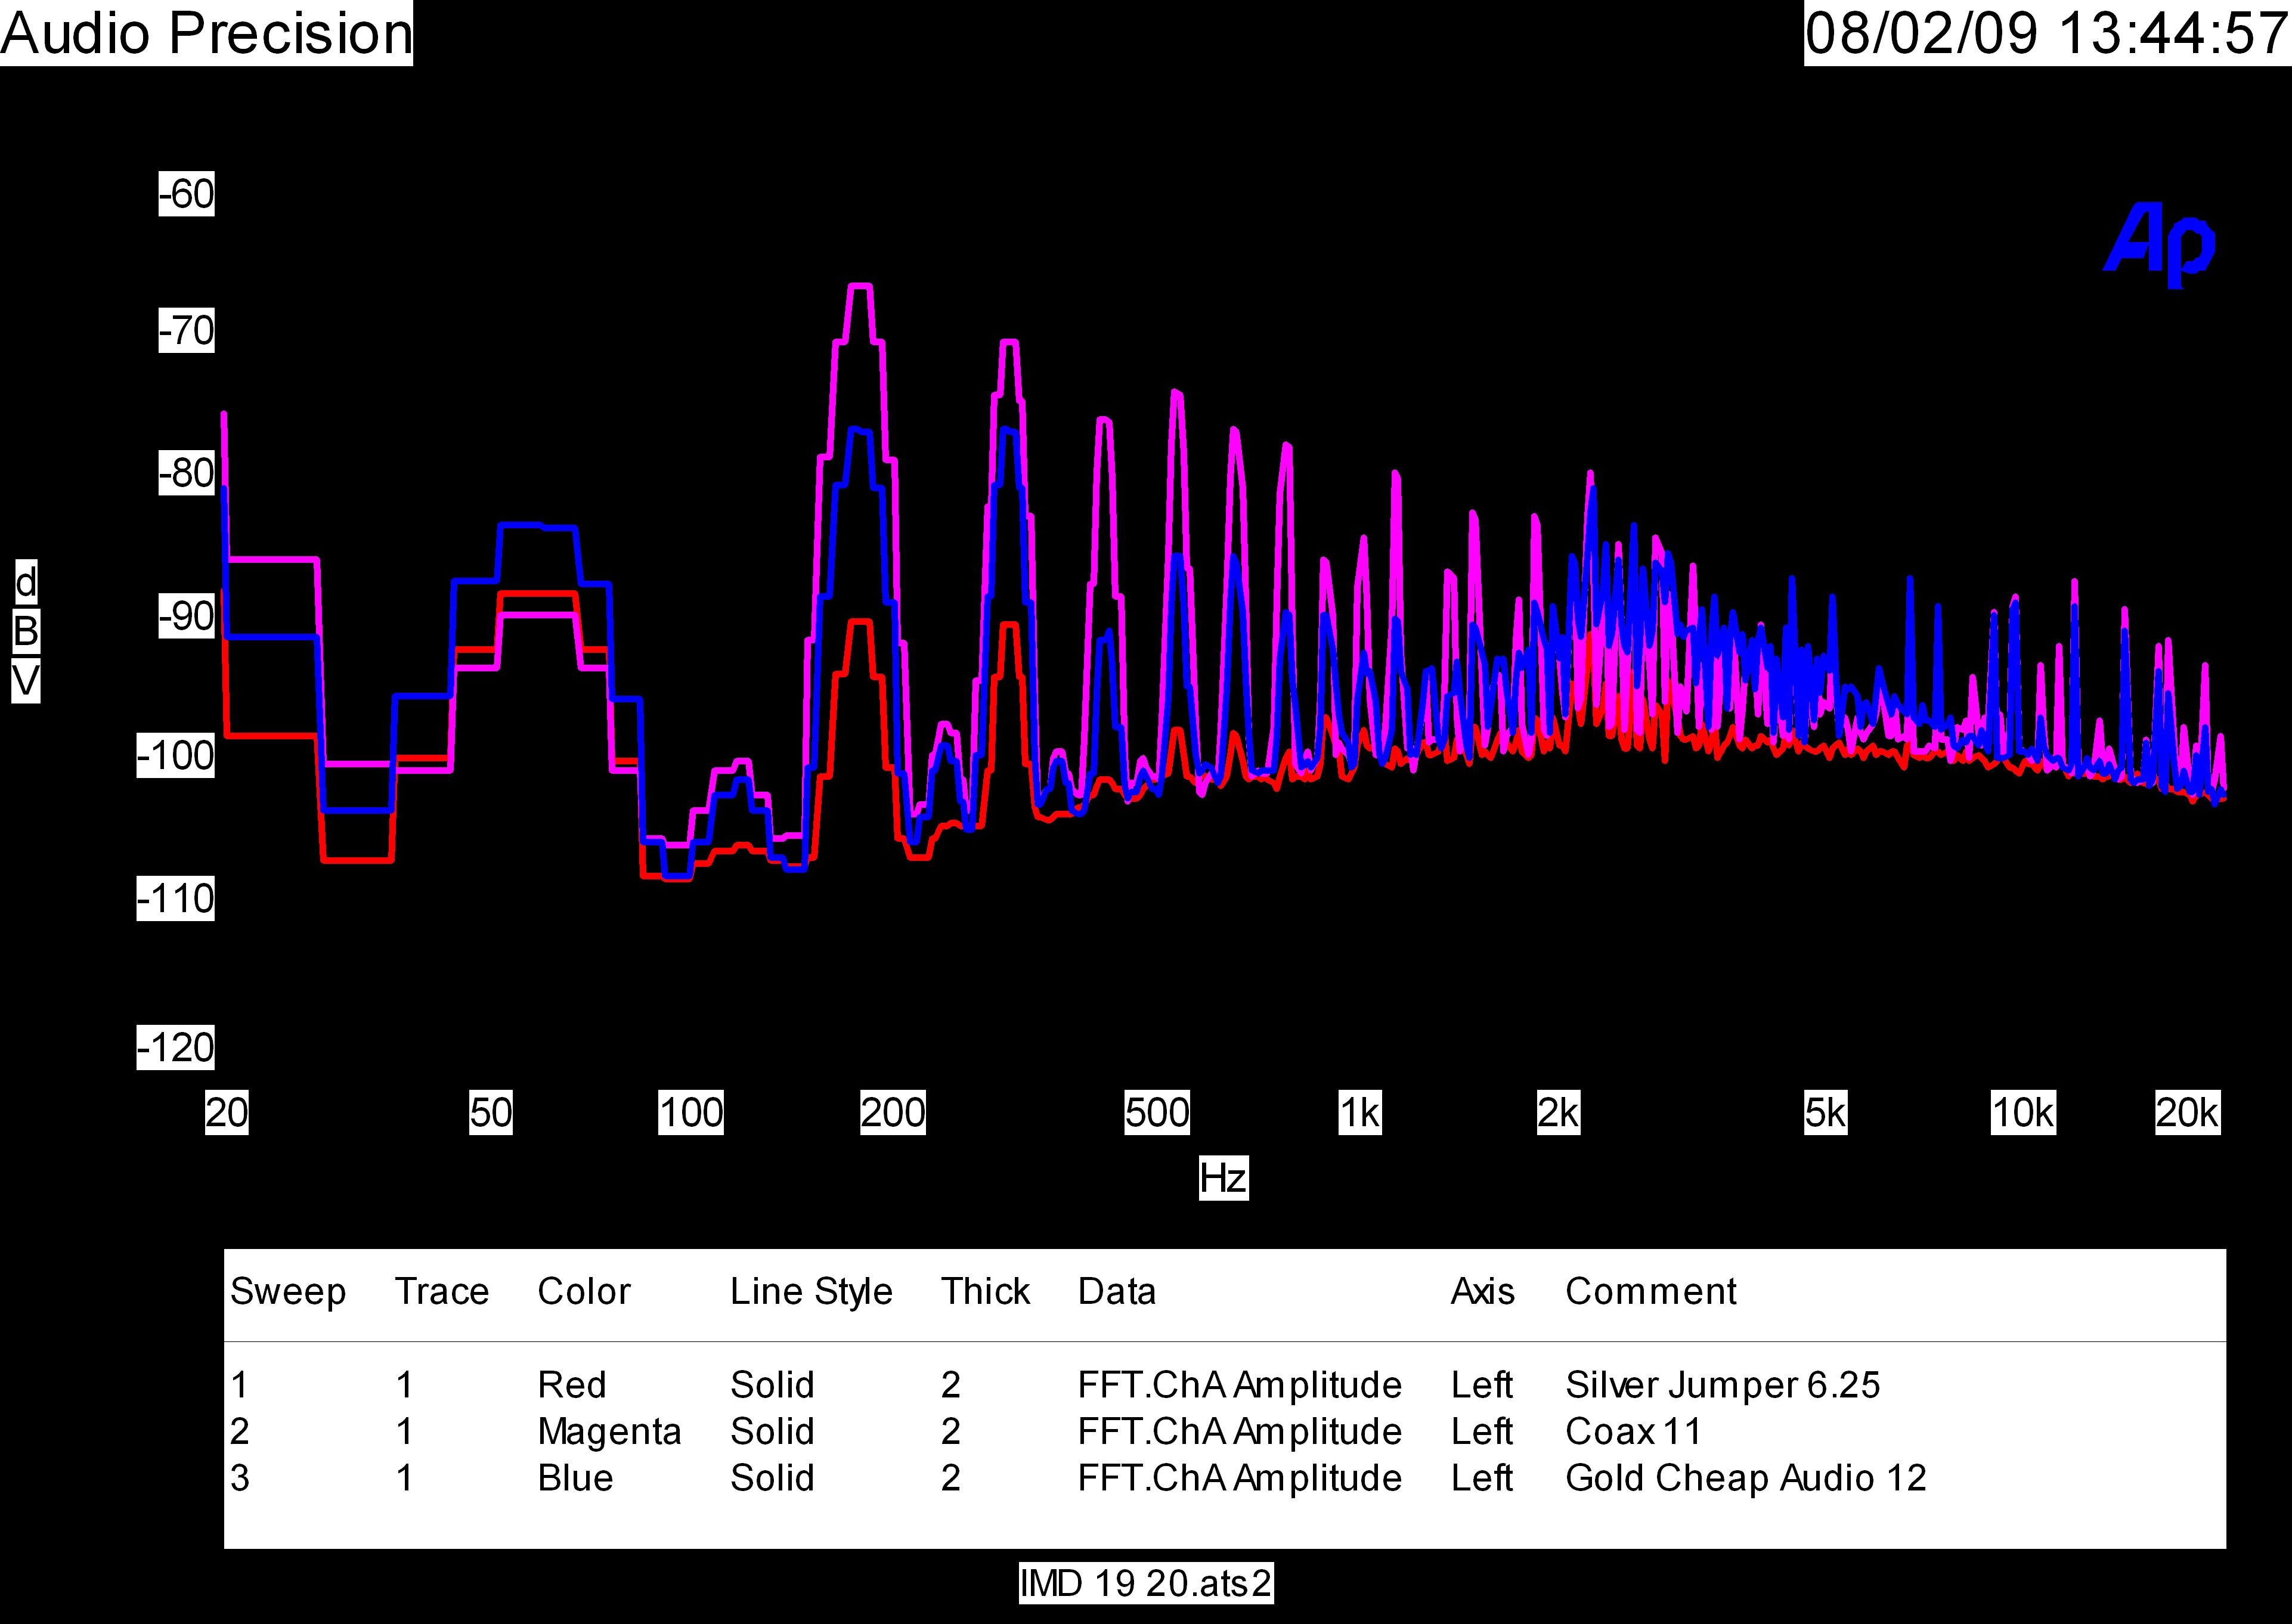Click FFT.ChA Amplitude in the Magenta row

click(x=1240, y=1432)
